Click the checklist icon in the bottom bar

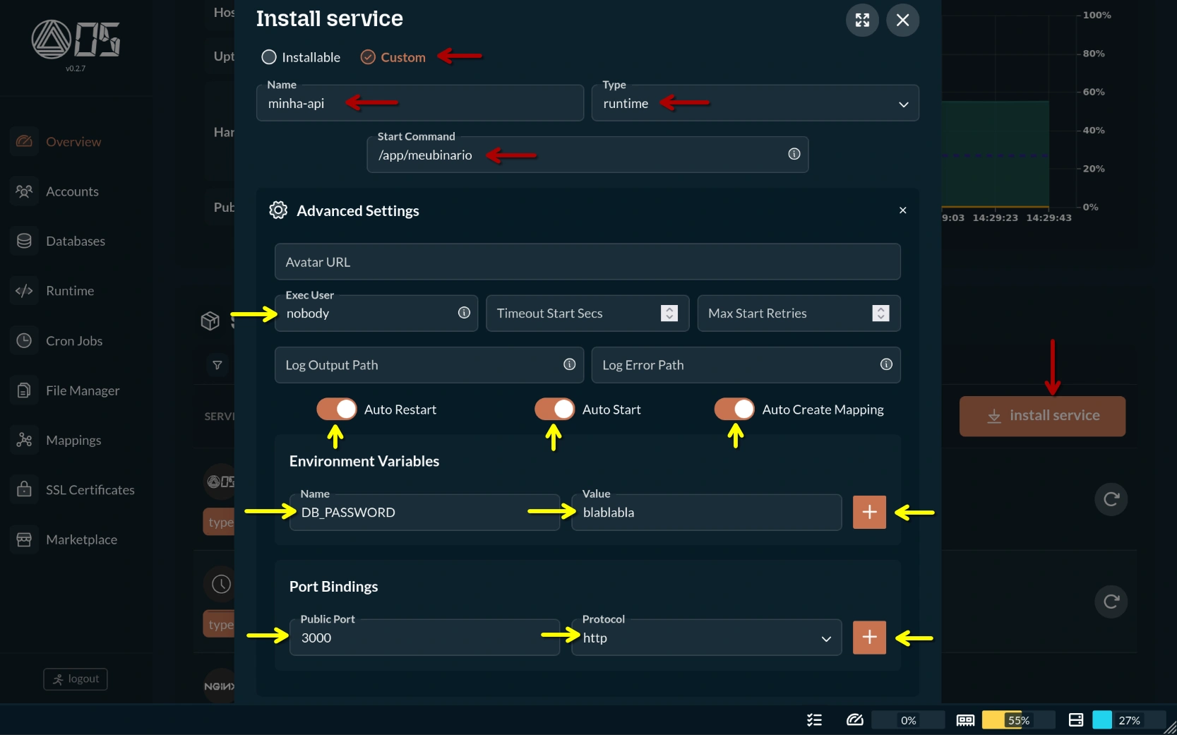pos(813,720)
